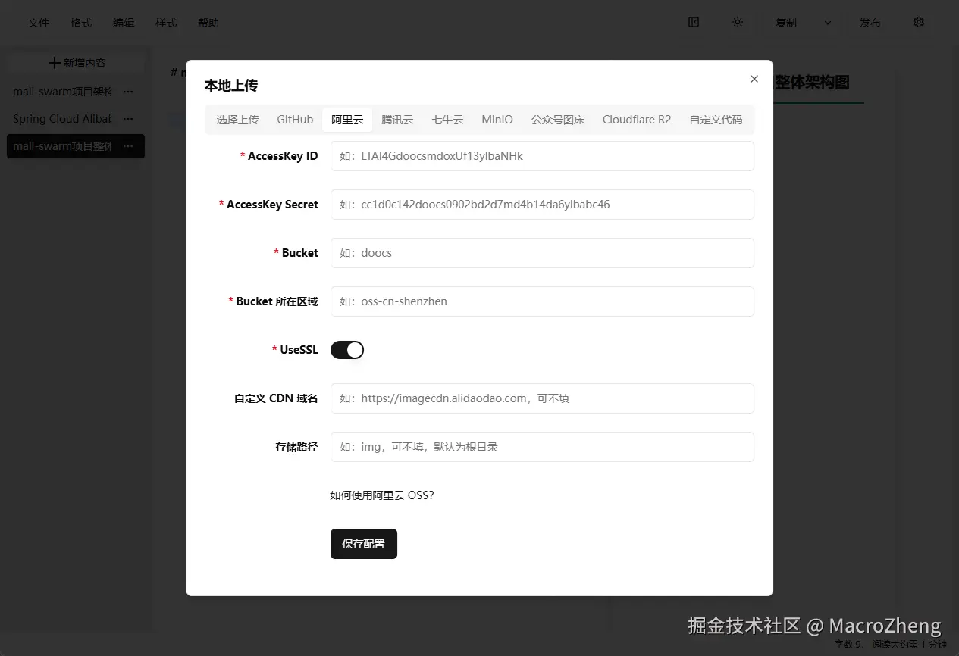The image size is (959, 656).
Task: Open the 格式 menu
Action: (x=81, y=23)
